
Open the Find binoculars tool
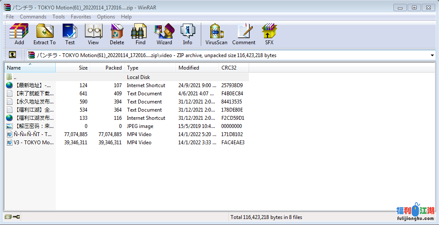pos(140,34)
